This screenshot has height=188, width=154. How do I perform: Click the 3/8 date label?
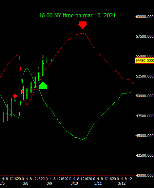click(x=25, y=184)
